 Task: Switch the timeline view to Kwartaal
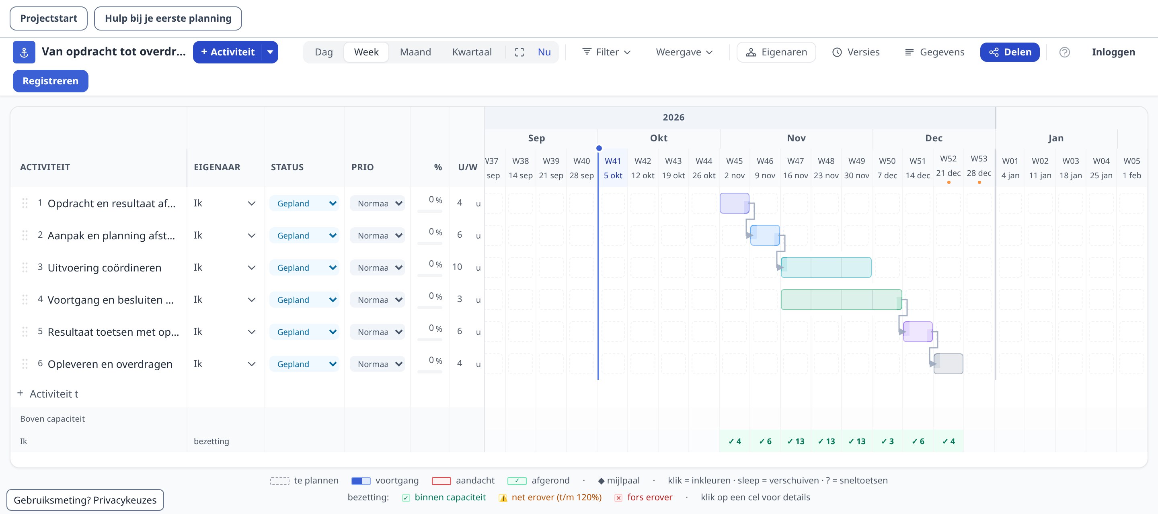(472, 52)
